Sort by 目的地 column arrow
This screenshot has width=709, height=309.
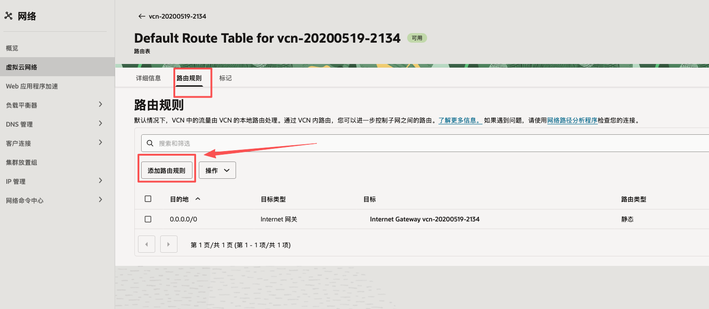(x=197, y=199)
